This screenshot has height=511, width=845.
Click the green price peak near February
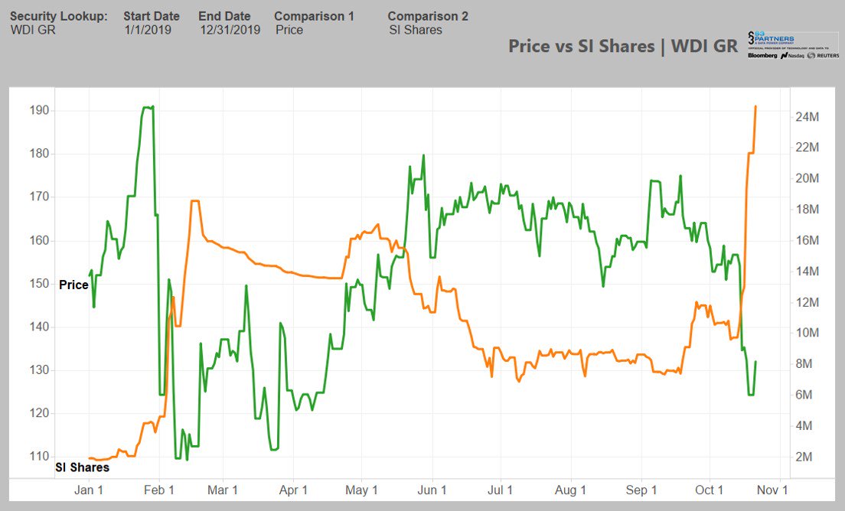[x=152, y=107]
